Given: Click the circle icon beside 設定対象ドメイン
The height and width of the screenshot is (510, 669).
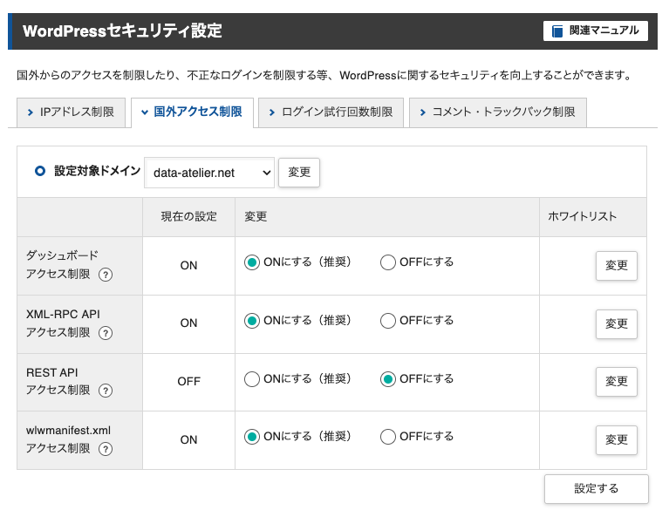Looking at the screenshot, I should [x=40, y=171].
